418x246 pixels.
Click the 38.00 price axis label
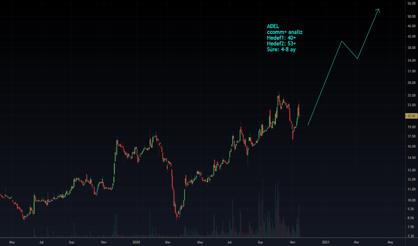coord(411,48)
